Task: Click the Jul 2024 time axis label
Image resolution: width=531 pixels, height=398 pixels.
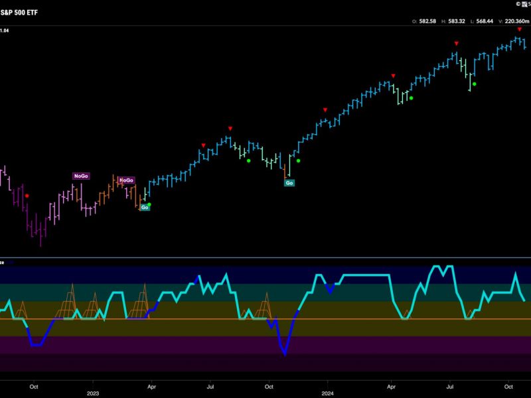Action: pos(450,387)
